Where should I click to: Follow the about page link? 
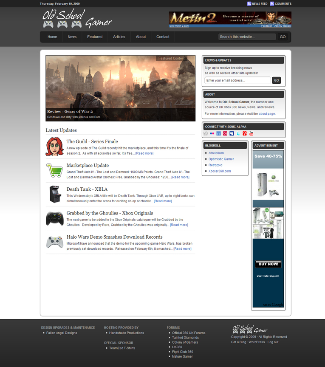click(x=267, y=114)
